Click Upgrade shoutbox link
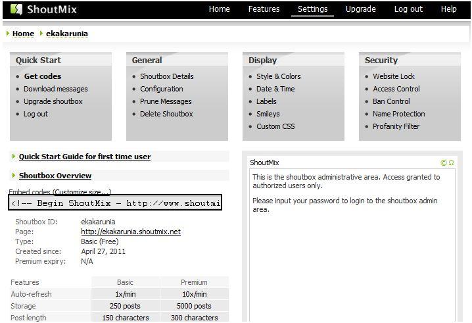Screen dimensions: 472x323 [53, 101]
